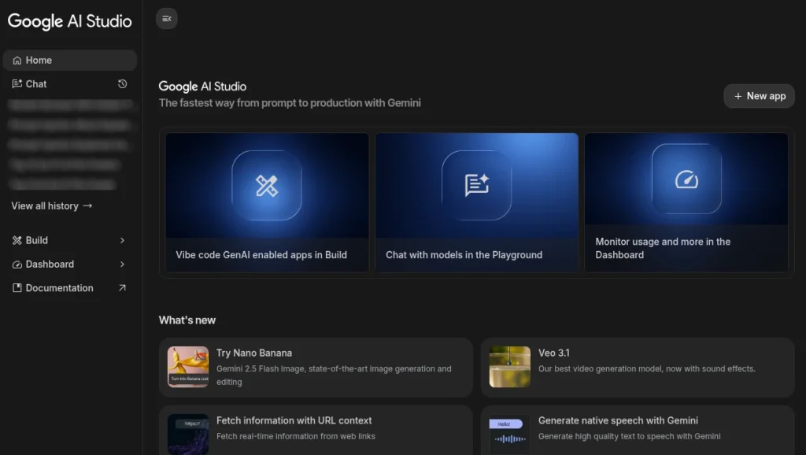
Task: Collapse the sidebar using the top-left icon
Action: pyautogui.click(x=166, y=18)
